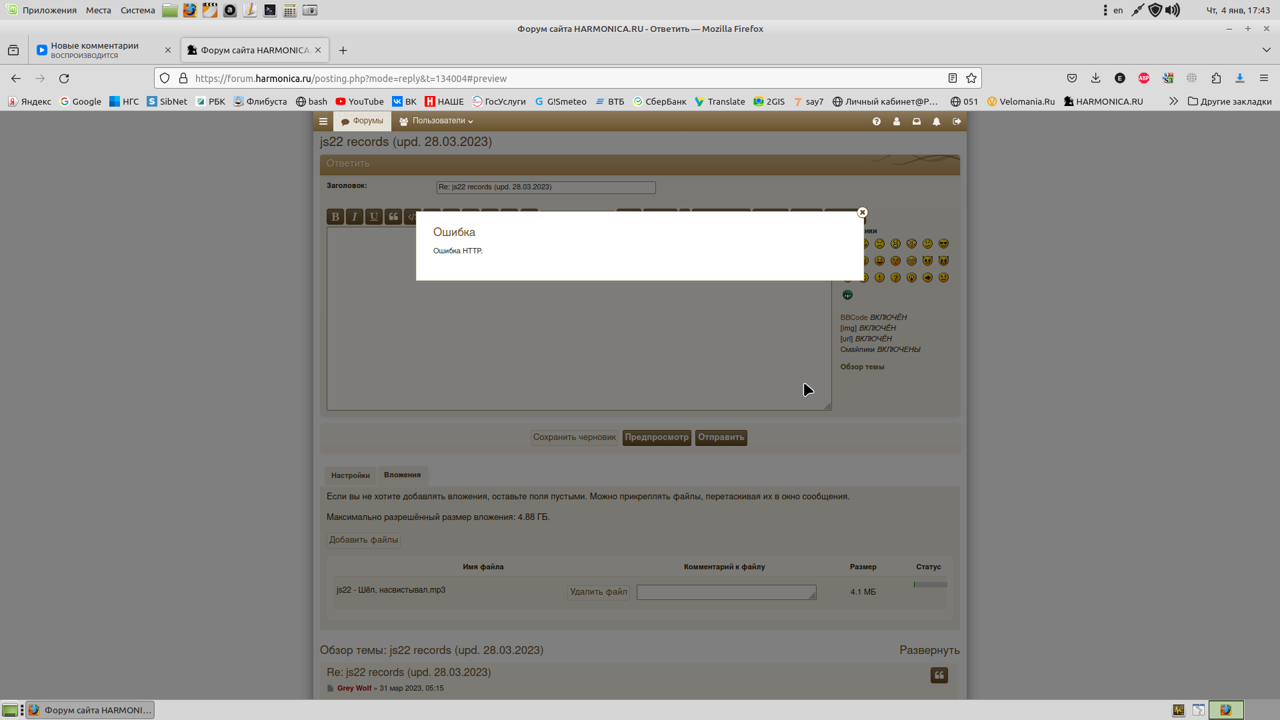
Task: Click the Underline formatting button
Action: coord(374,217)
